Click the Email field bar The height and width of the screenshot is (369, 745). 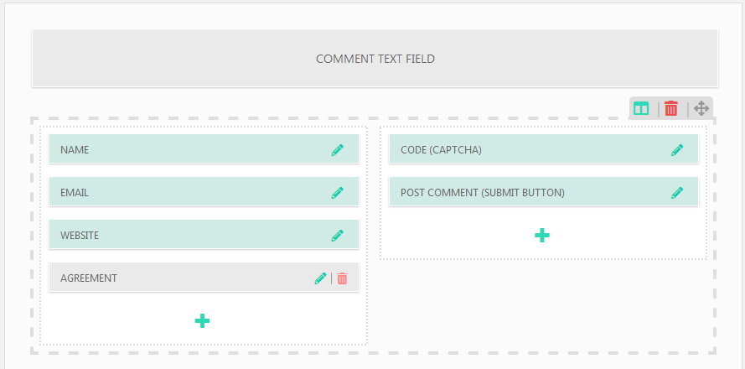point(184,193)
